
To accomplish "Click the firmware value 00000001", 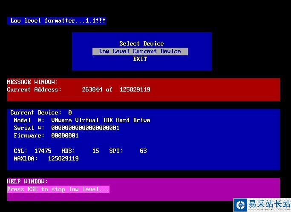I will [65, 135].
